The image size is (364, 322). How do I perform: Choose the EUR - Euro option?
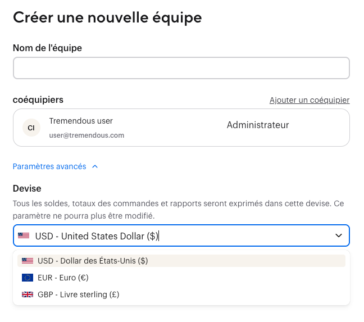(x=63, y=278)
